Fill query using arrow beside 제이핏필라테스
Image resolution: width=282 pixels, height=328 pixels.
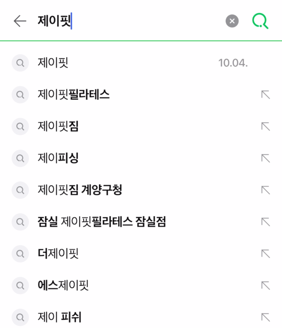[265, 95]
